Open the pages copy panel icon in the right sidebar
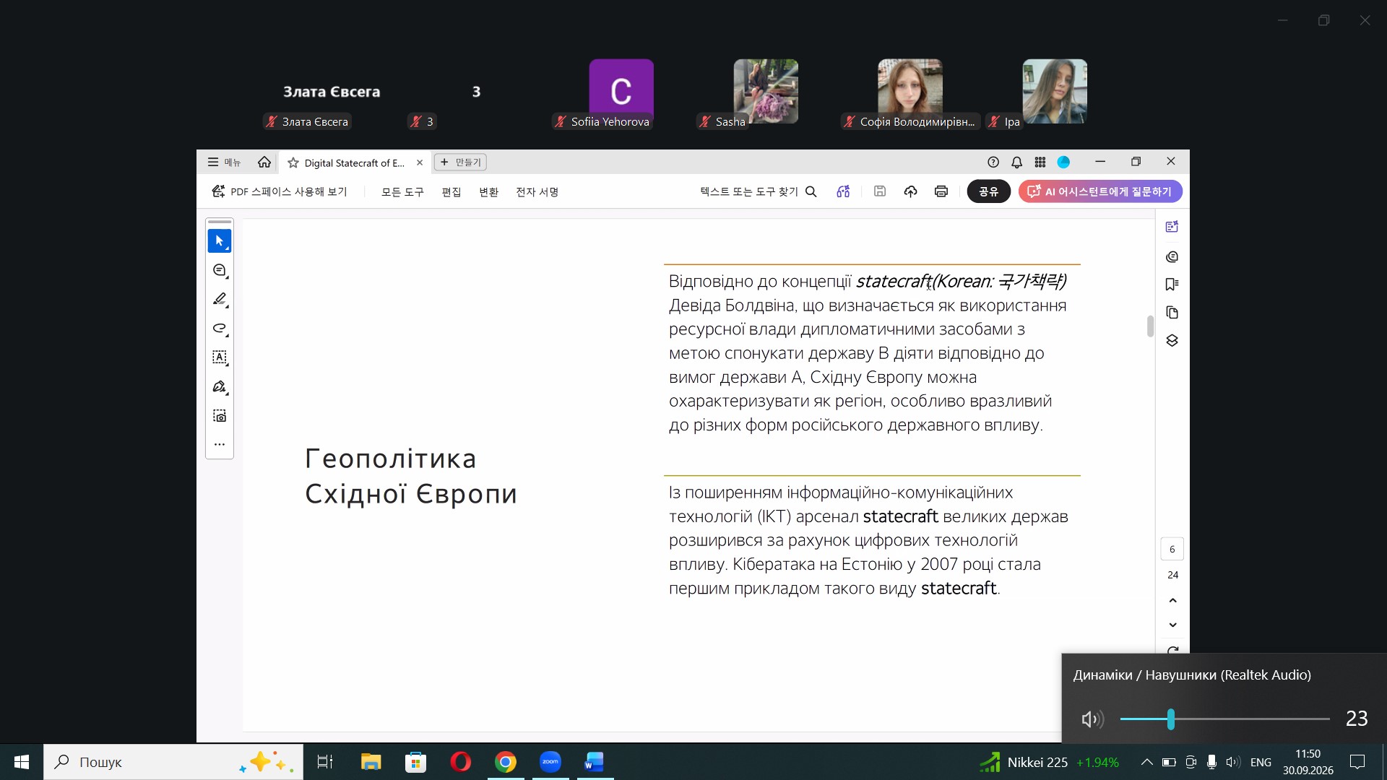This screenshot has width=1387, height=780. 1172,313
